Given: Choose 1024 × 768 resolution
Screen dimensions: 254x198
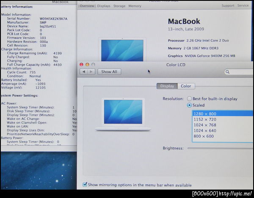Looking at the screenshot, I should point(223,125).
